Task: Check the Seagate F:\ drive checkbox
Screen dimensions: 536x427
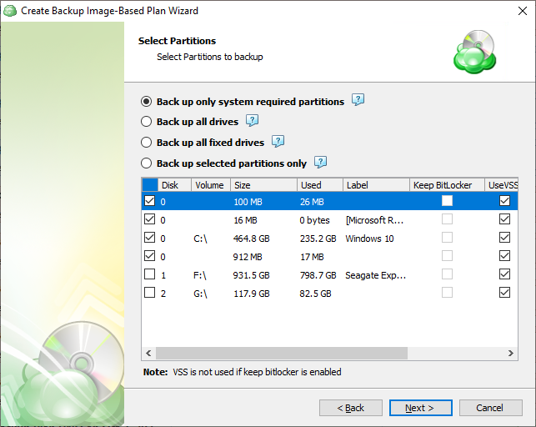Action: coord(150,274)
